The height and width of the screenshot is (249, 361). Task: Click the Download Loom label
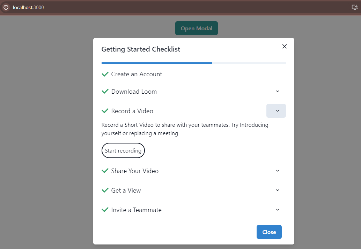[x=134, y=92]
